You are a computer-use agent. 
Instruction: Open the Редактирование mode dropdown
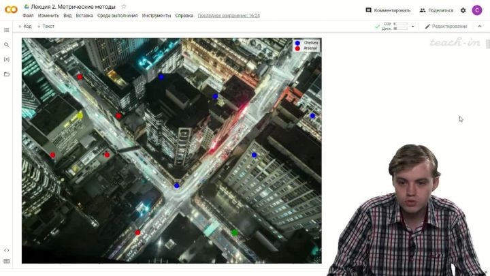pyautogui.click(x=446, y=27)
